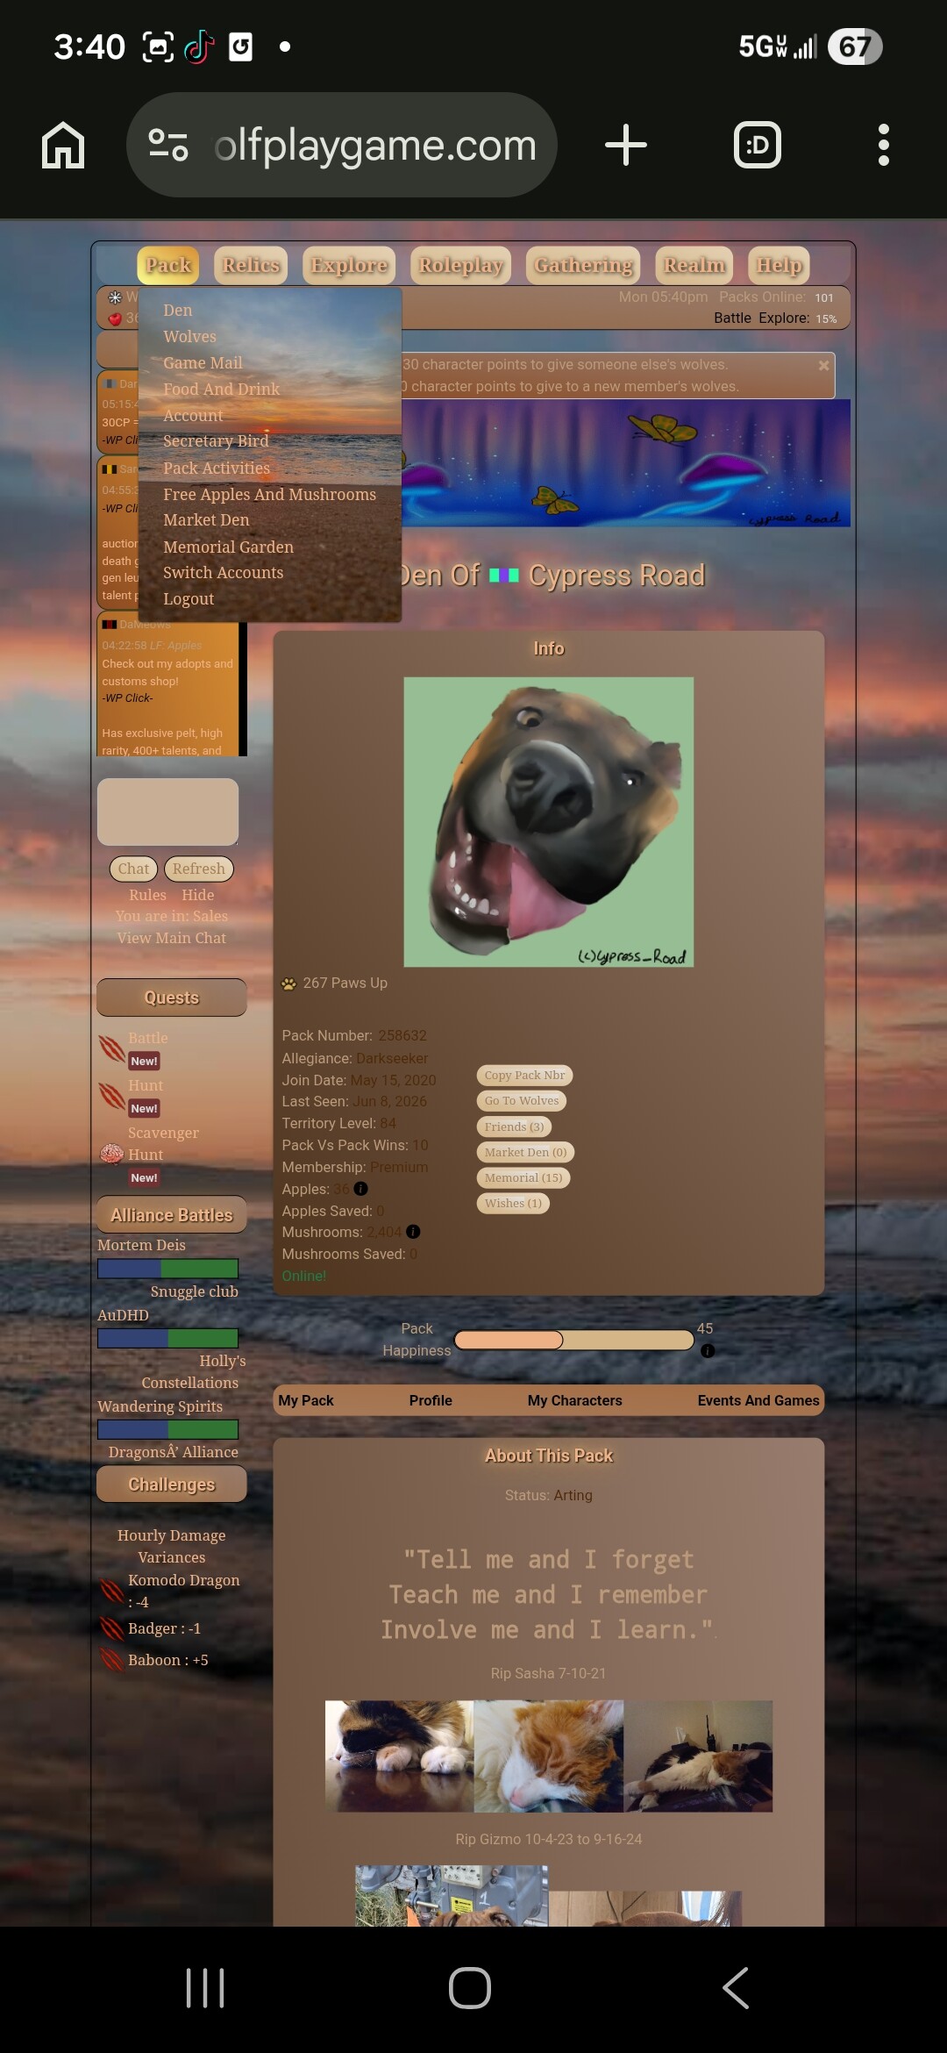Select Logout from the Pack menu
The height and width of the screenshot is (2053, 947).
point(189,599)
